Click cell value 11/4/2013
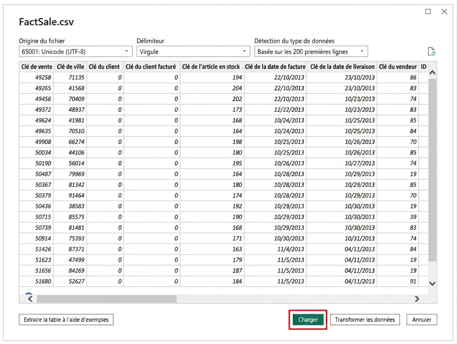The width and height of the screenshot is (457, 344). tap(290, 250)
